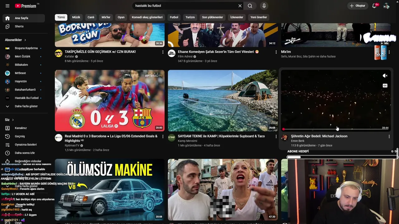Select the Turizm filter chip
Viewport: 399px width, 224px height.
[190, 17]
